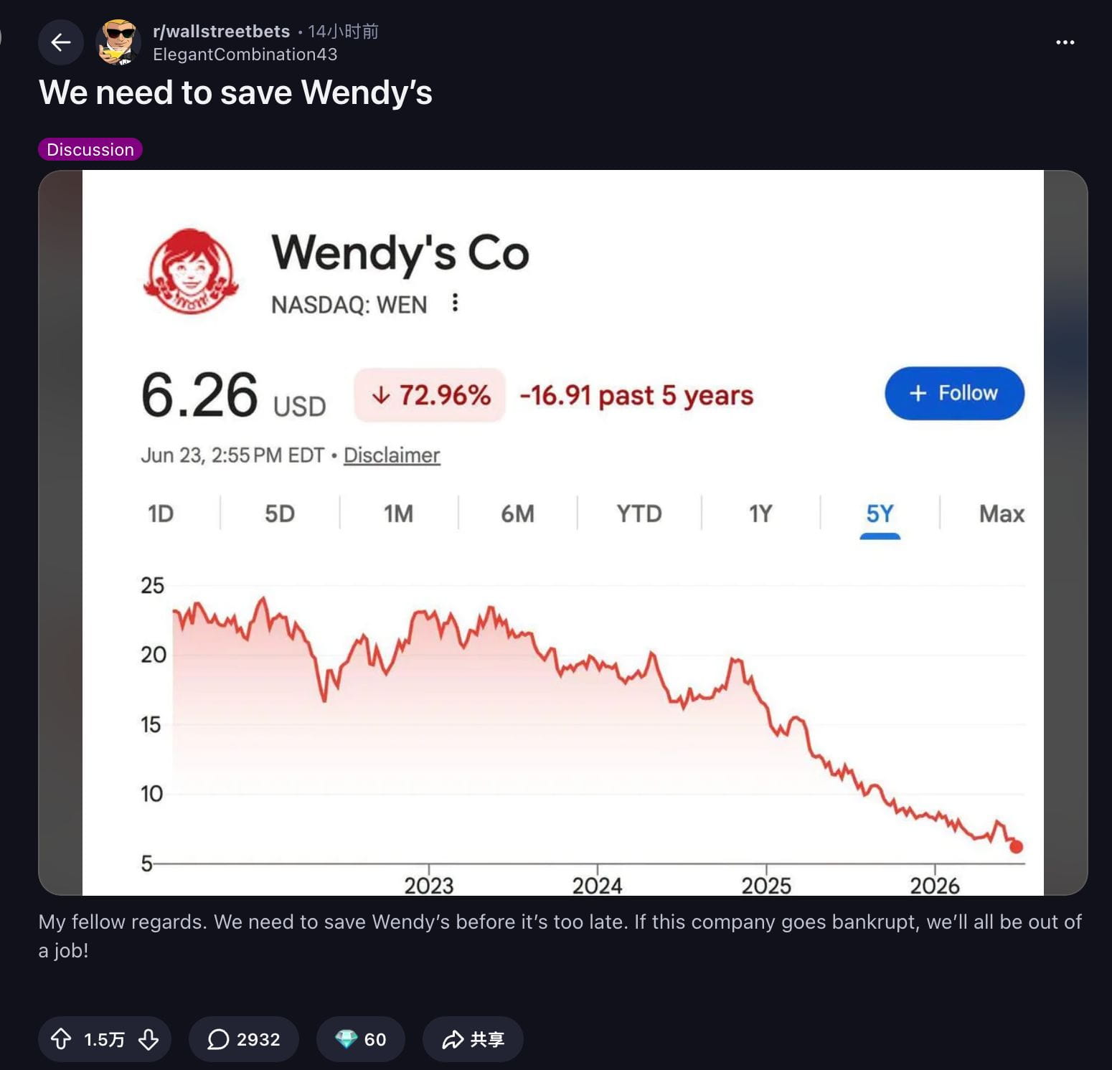Select the 1D chart range tab
Screen dimensions: 1112x1070
click(x=161, y=513)
